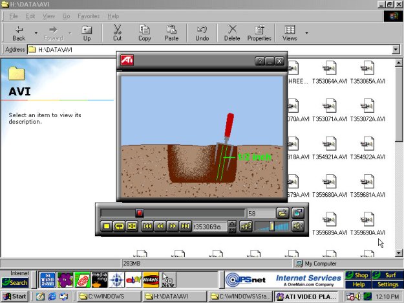Viewport: 404px width, 303px height.
Task: Open player settings next to folder icon
Action: pyautogui.click(x=297, y=212)
